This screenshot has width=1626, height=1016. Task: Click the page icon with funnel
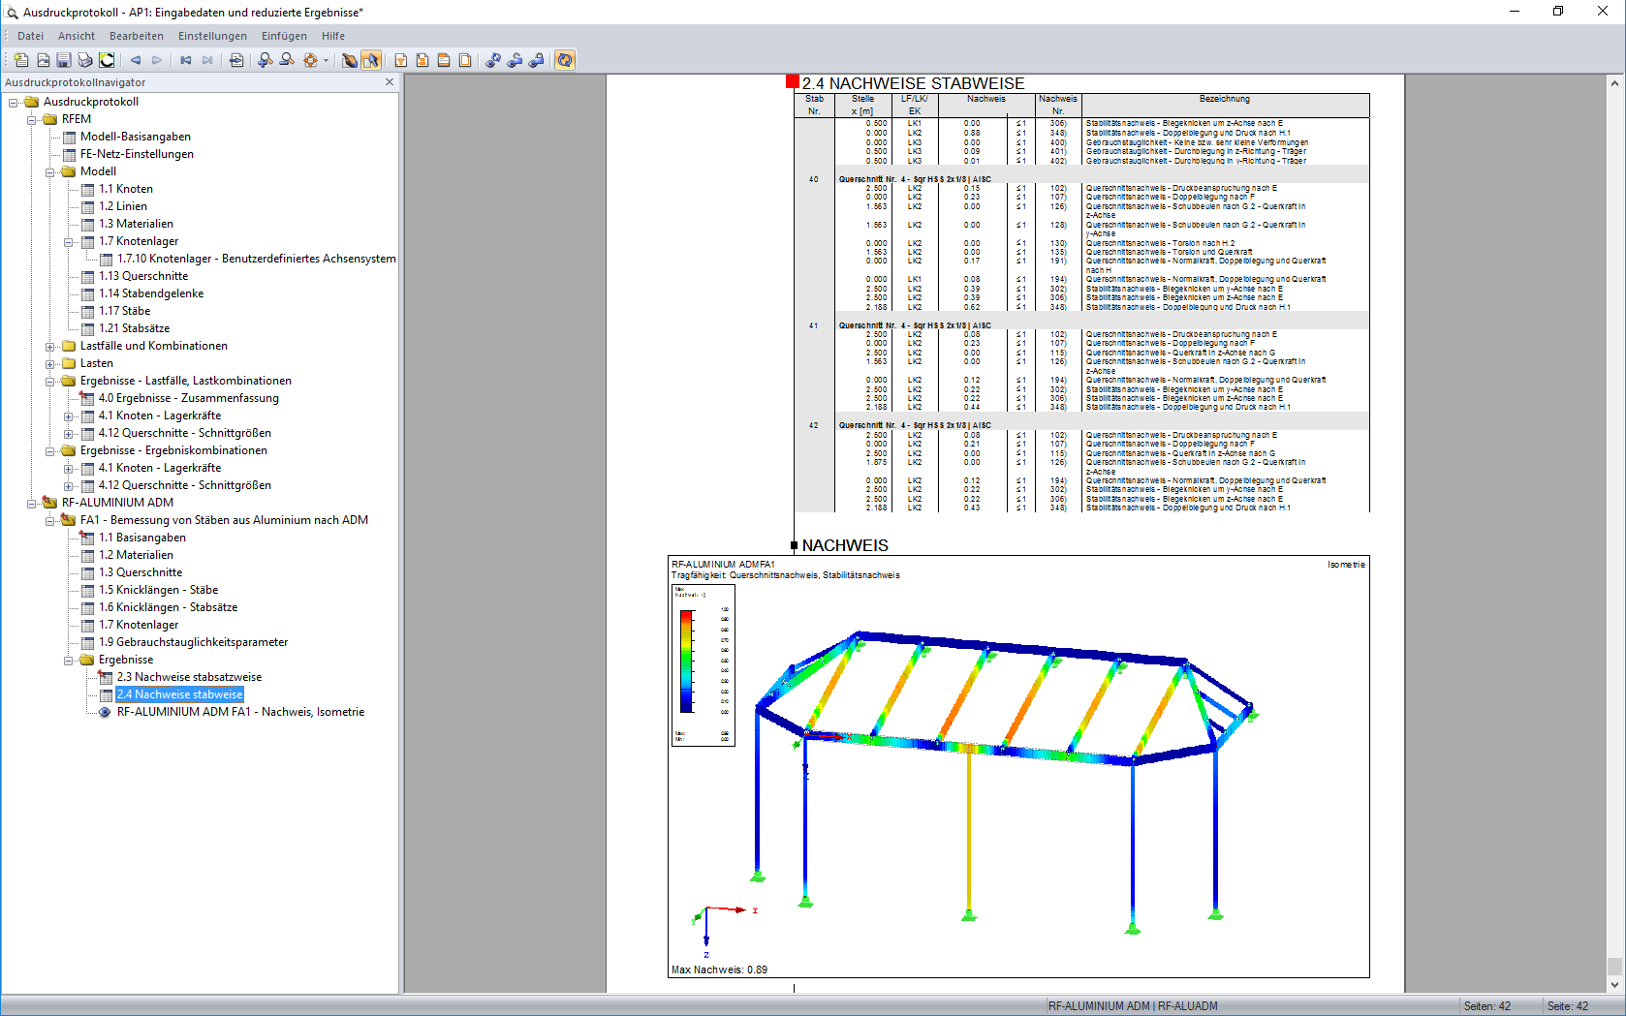(400, 60)
